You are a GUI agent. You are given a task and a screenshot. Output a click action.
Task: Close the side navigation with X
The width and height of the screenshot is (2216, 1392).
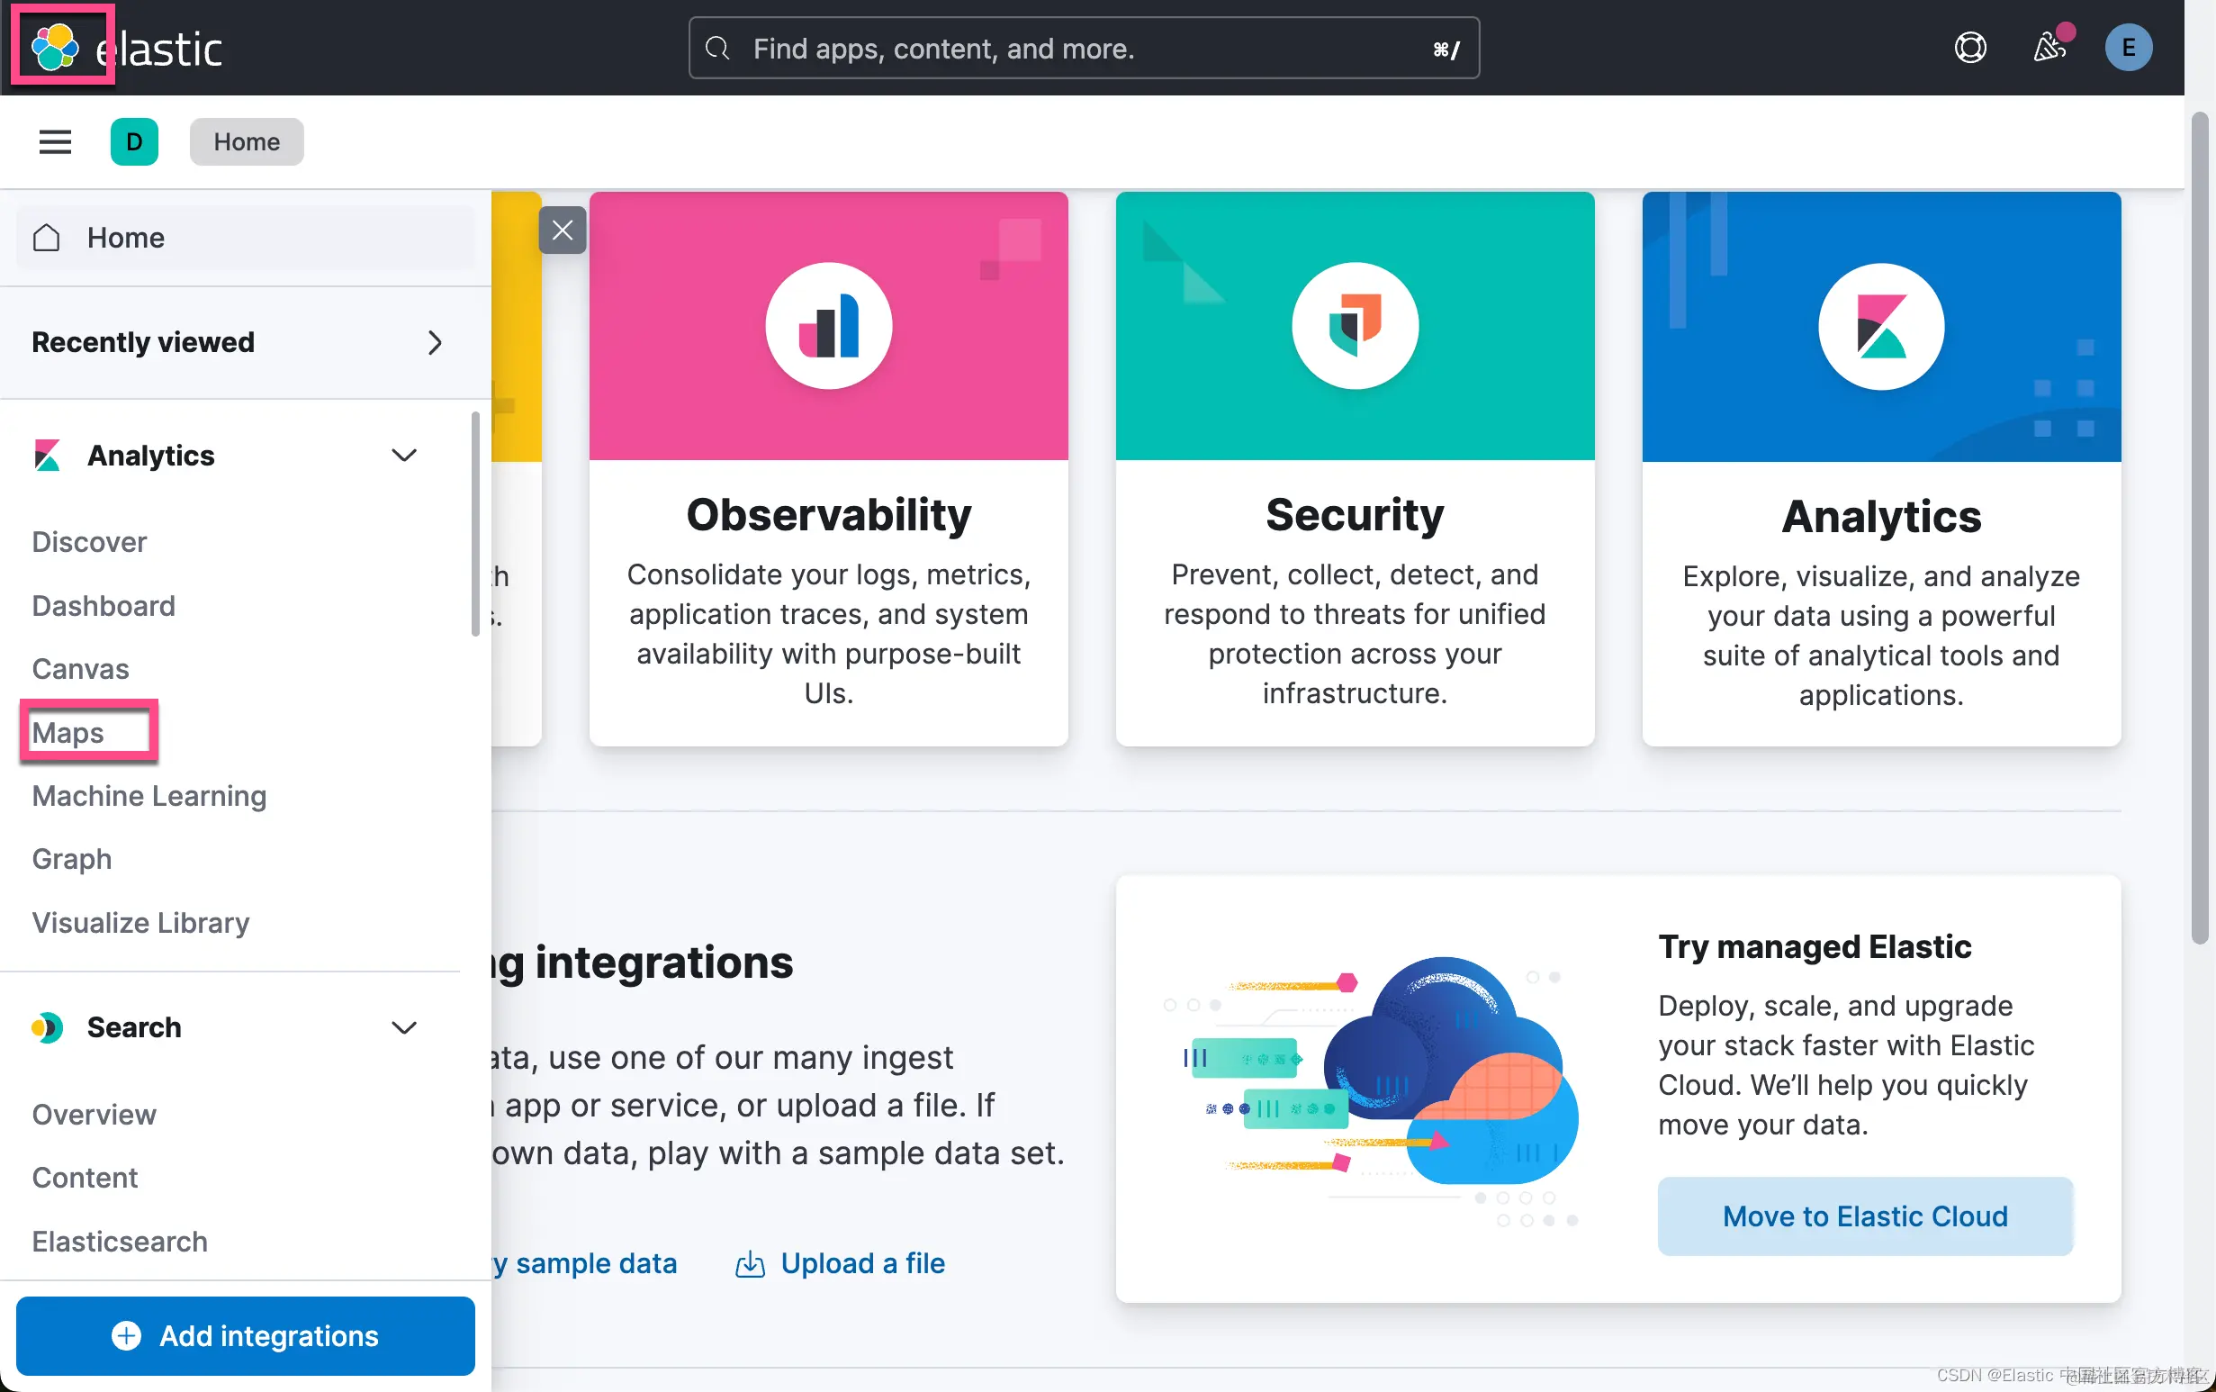coord(563,230)
